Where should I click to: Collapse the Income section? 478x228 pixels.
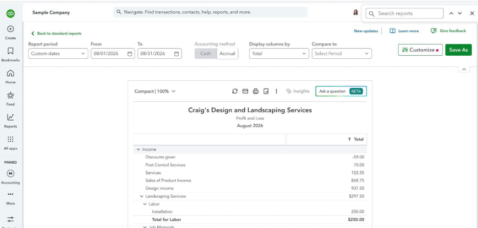point(138,150)
